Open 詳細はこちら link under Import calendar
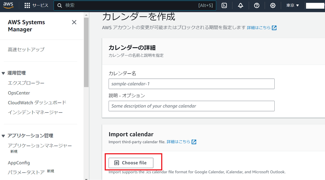Viewport: 325px width, 180px height. tap(181, 142)
